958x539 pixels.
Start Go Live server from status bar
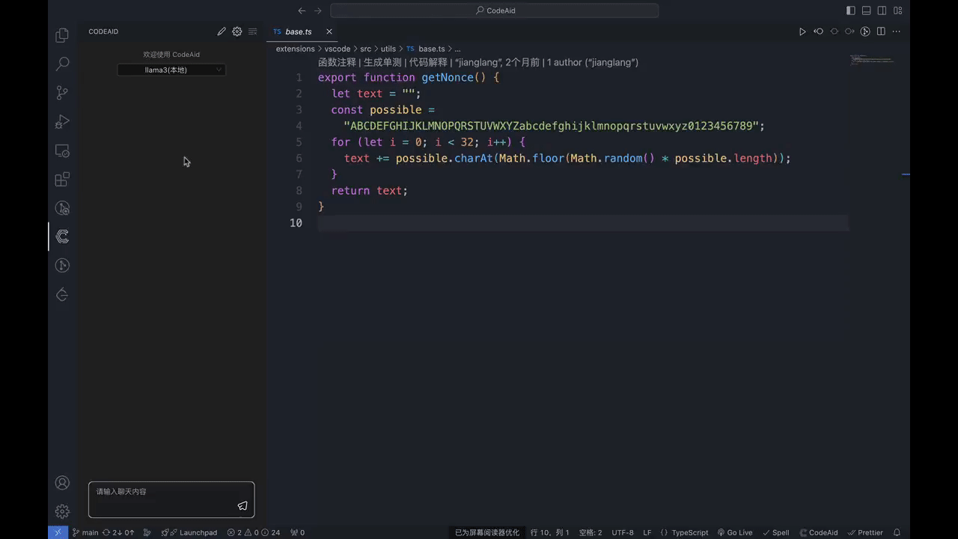pos(735,532)
